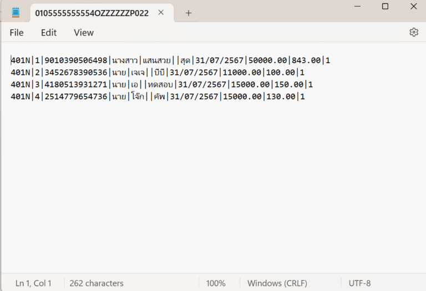Click the Ln 1, Col 1 status
This screenshot has width=426, height=291.
coord(33,283)
